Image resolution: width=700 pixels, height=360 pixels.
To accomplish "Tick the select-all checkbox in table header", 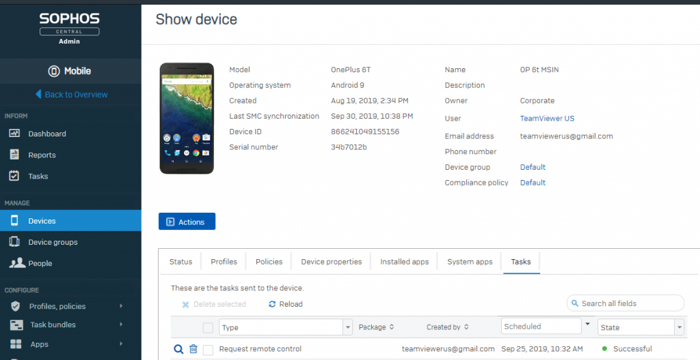I will coord(208,328).
